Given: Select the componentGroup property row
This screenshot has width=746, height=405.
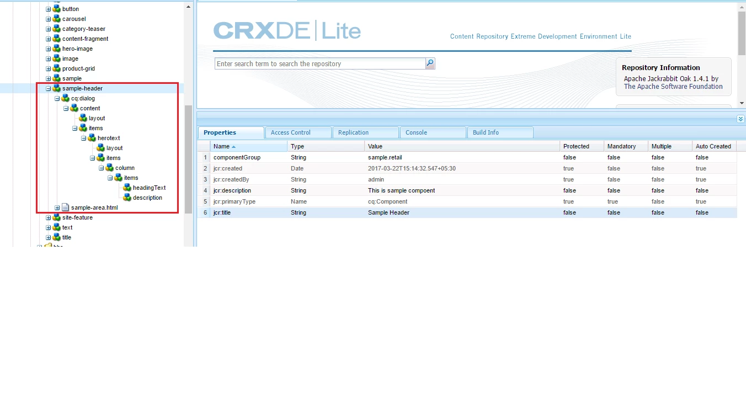Looking at the screenshot, I should 467,157.
